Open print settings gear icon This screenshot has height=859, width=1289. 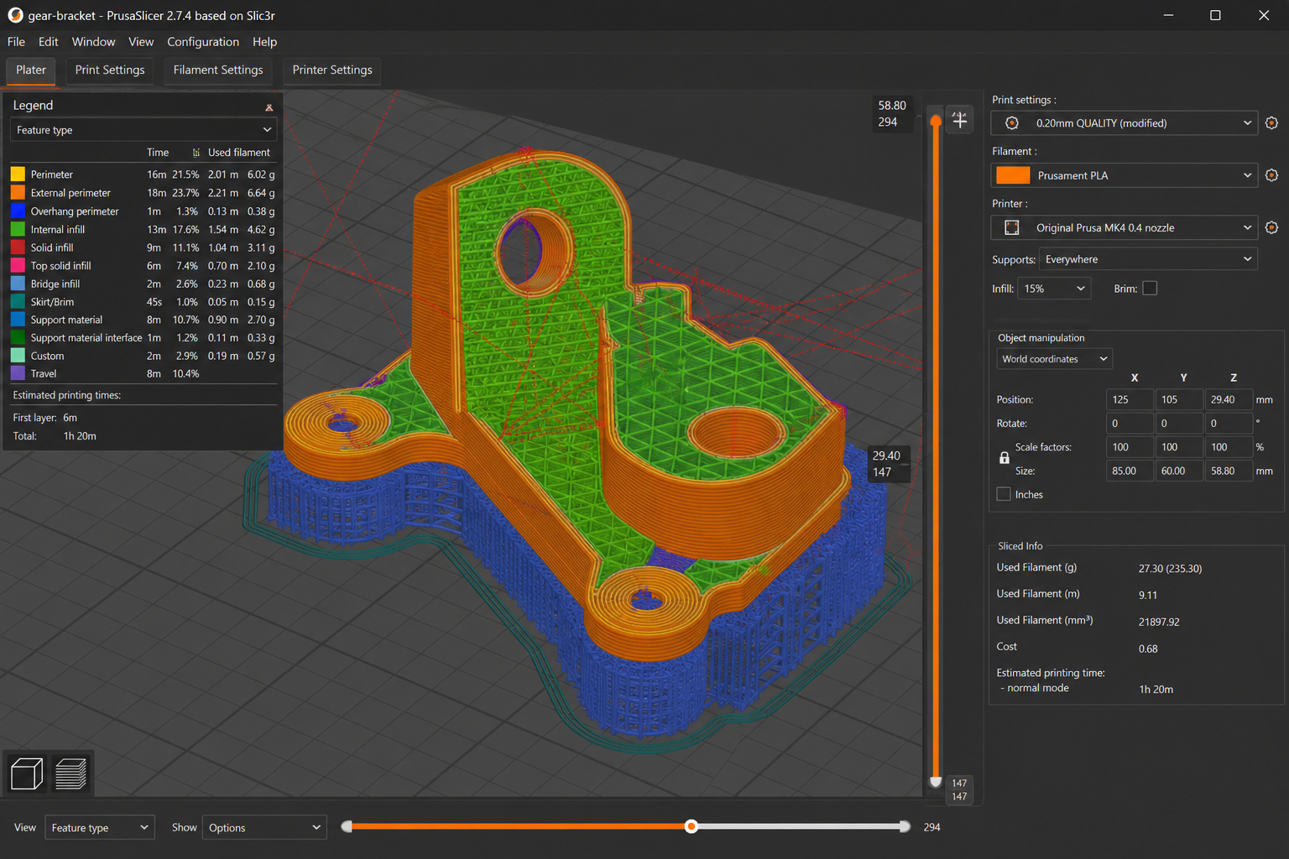[1271, 123]
